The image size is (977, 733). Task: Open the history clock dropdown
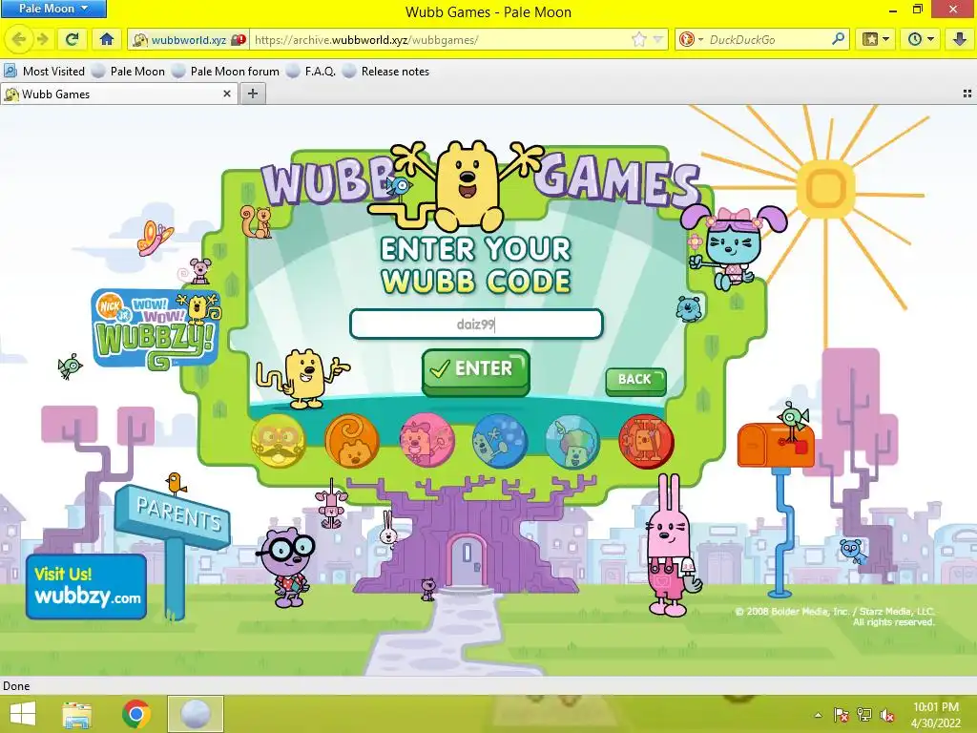click(x=921, y=40)
